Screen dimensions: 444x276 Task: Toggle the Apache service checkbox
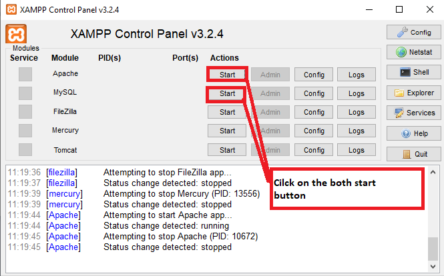[x=25, y=74]
